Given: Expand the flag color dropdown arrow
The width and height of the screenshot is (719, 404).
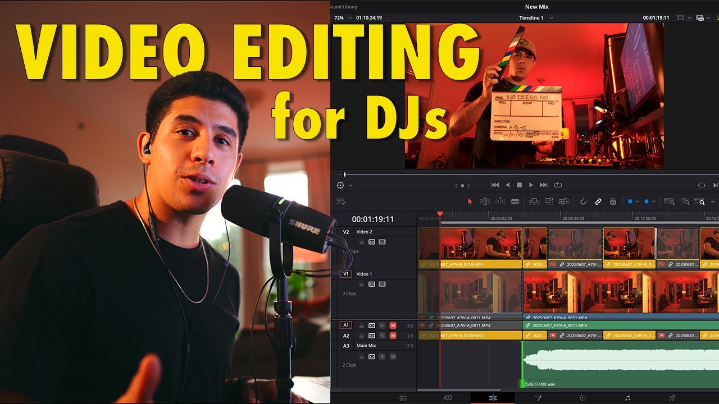Looking at the screenshot, I should pyautogui.click(x=637, y=201).
